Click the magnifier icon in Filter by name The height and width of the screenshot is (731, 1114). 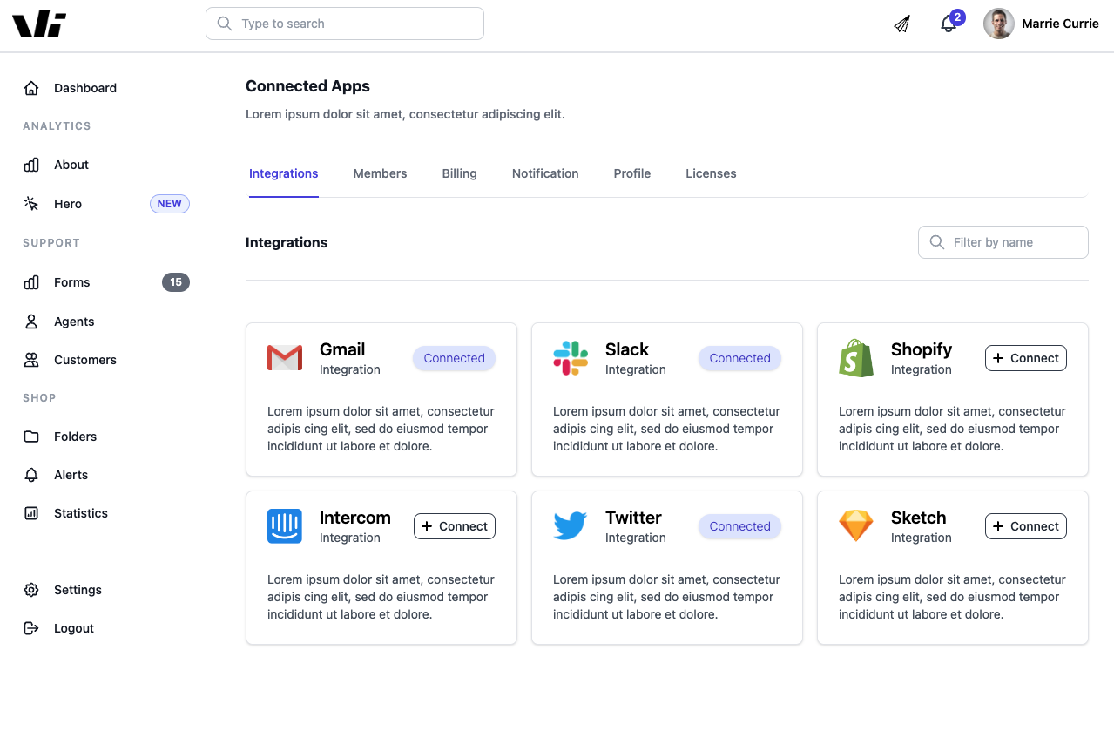pyautogui.click(x=937, y=242)
